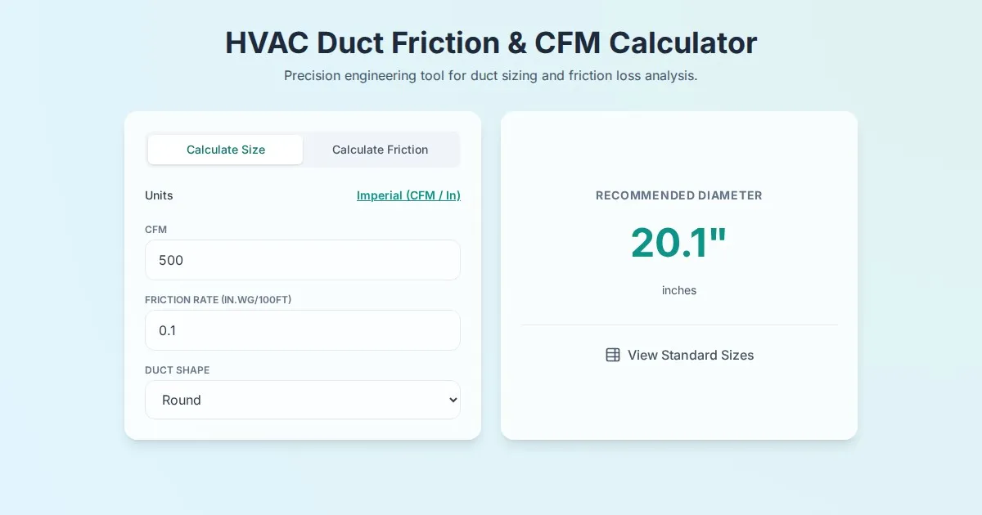Screen dimensions: 982x515
Task: Focus the CFM input field
Action: (303, 260)
